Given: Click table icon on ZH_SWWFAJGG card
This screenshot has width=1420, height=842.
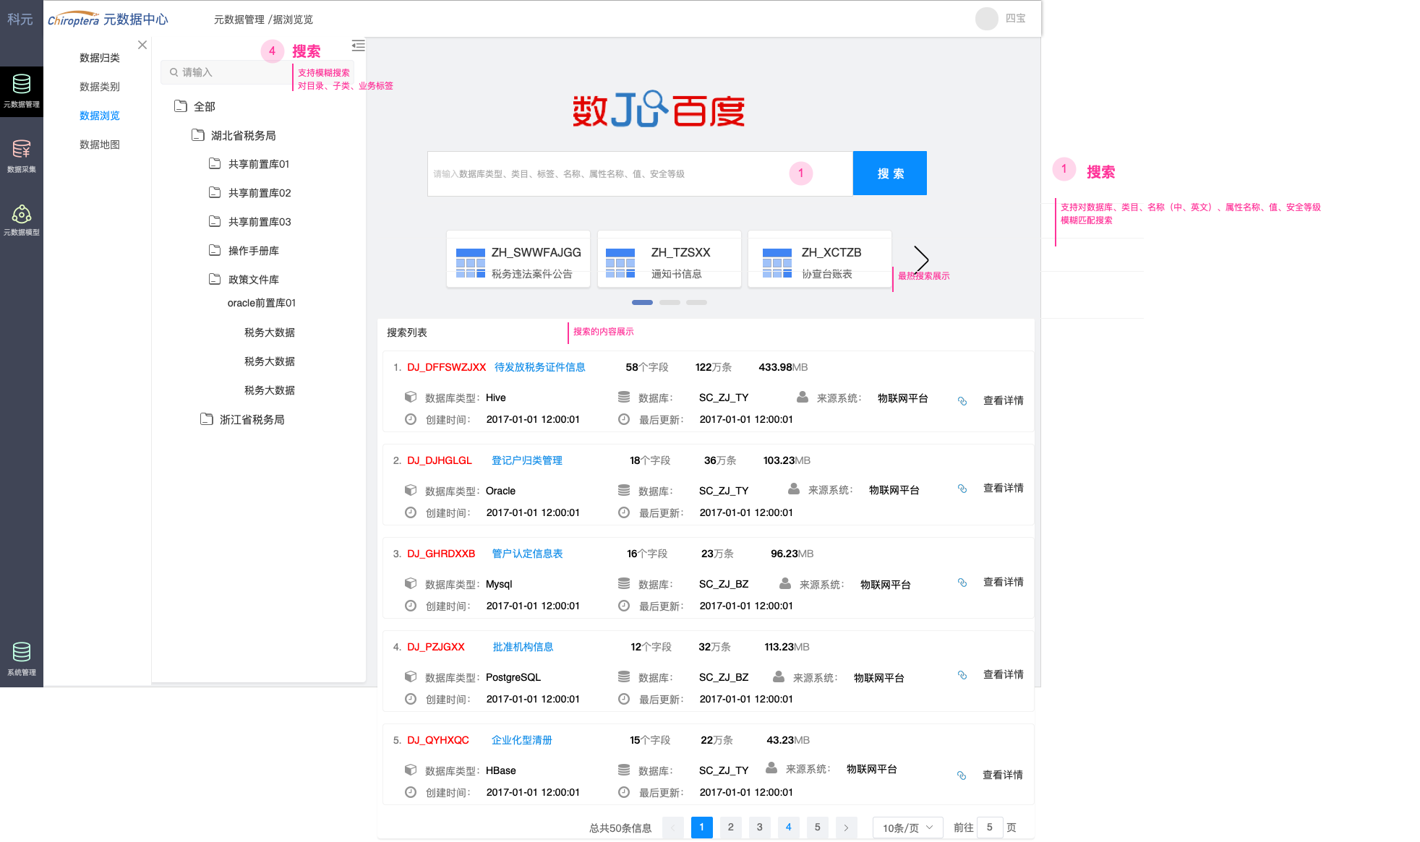Looking at the screenshot, I should (471, 263).
